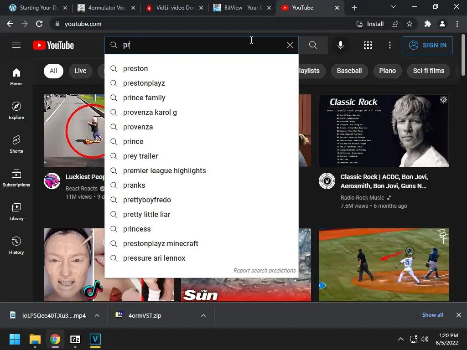
Task: Open Subscriptions in sidebar
Action: pyautogui.click(x=16, y=178)
